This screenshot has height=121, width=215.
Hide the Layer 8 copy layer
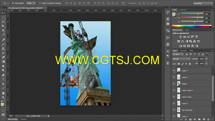pyautogui.click(x=174, y=97)
